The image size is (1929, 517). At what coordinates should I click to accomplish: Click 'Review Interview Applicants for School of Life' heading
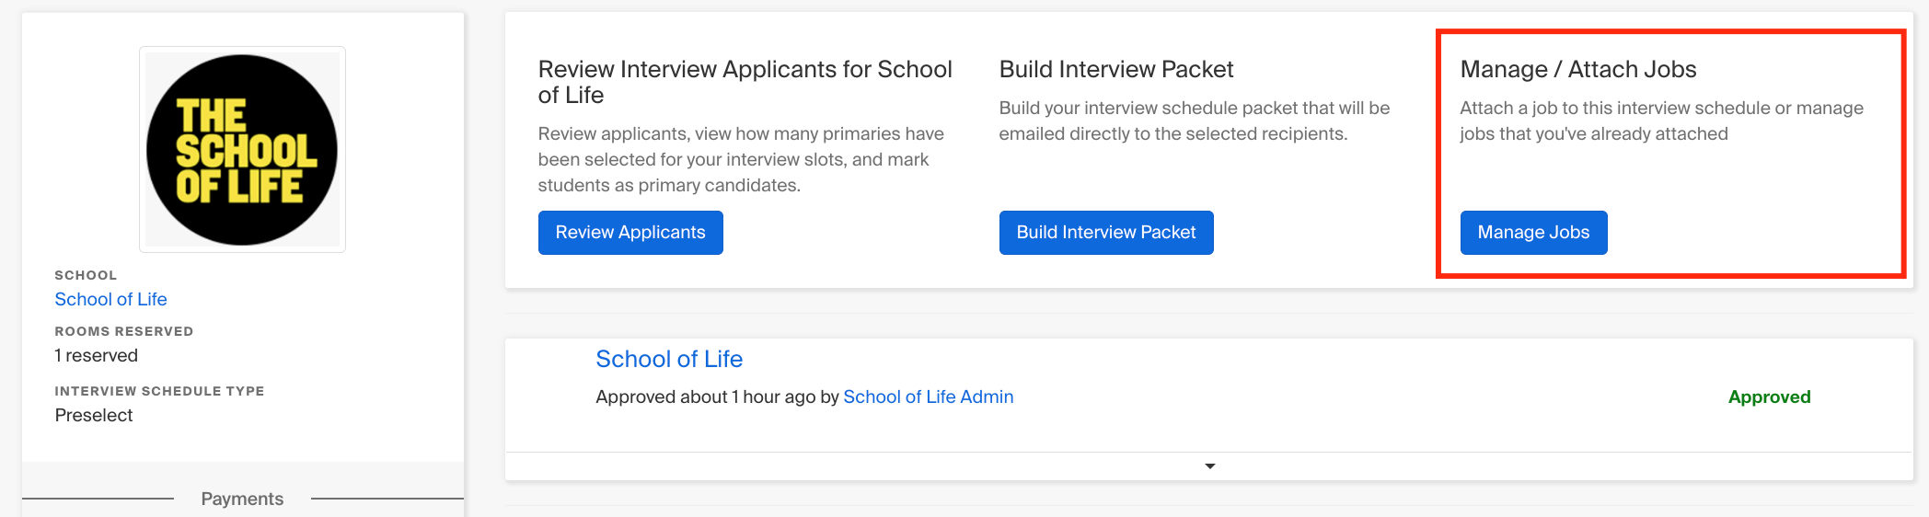745,82
